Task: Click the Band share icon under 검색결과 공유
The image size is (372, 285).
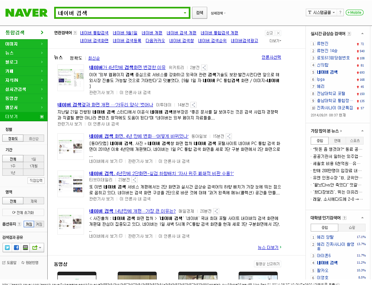Action: click(x=25, y=247)
